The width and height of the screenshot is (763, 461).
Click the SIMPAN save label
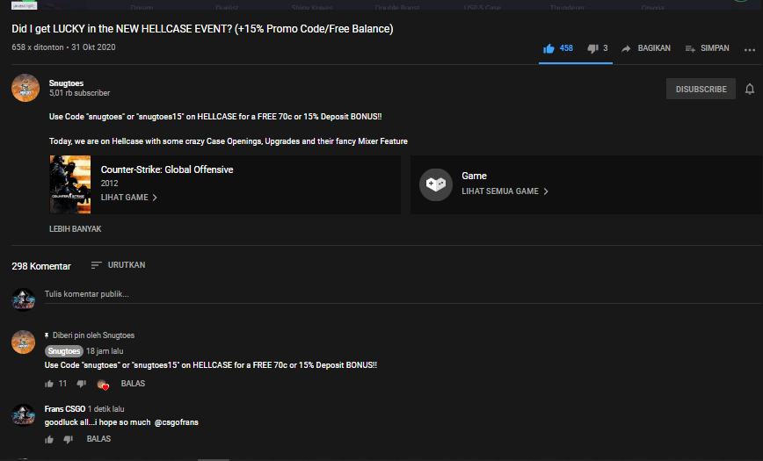pos(715,48)
